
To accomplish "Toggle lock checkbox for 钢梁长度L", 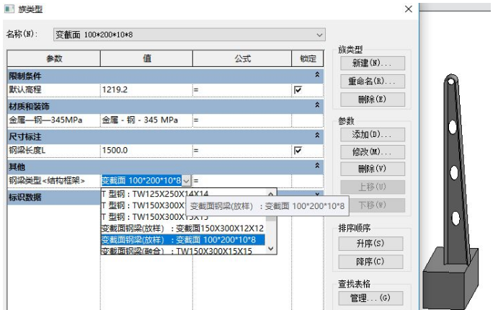I will tap(298, 151).
